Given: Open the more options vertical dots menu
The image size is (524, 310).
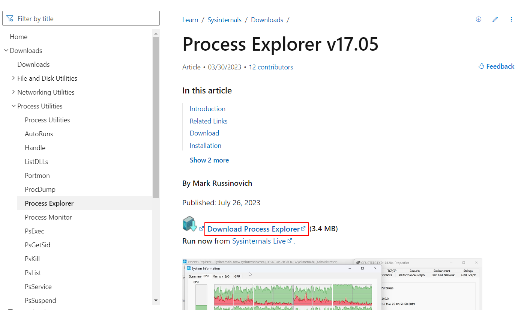Looking at the screenshot, I should (511, 20).
